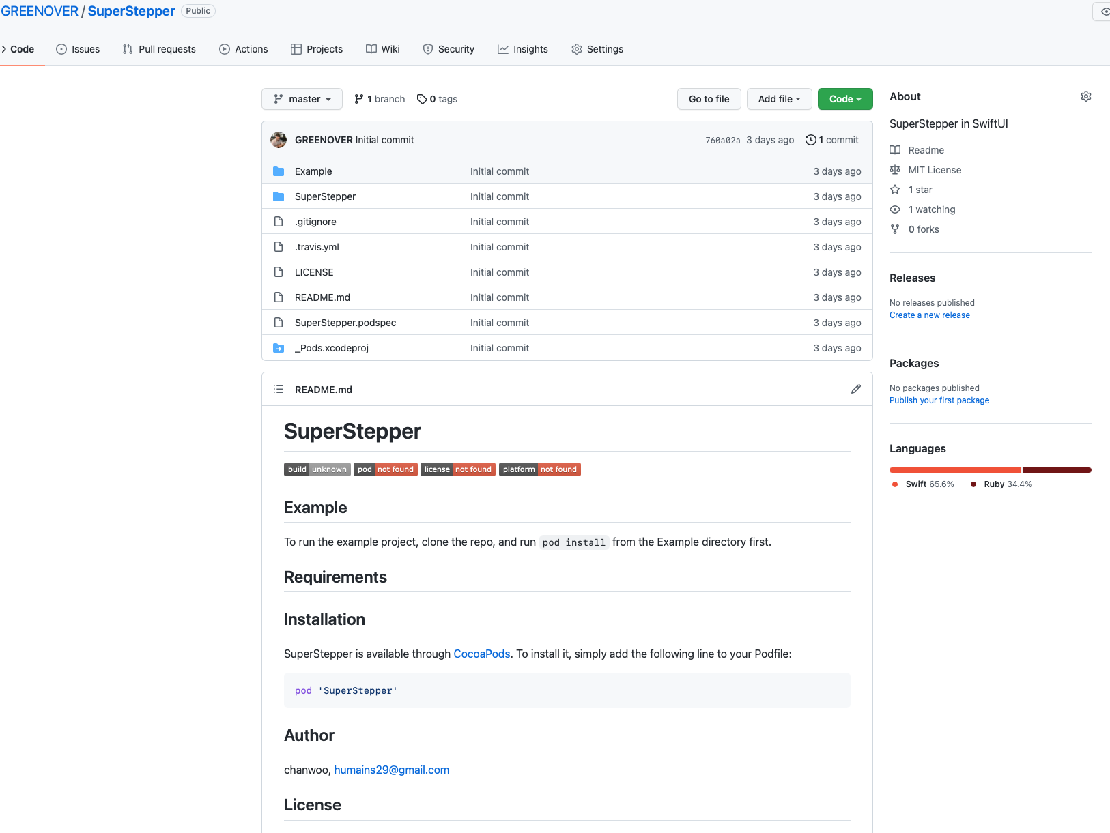Viewport: 1110px width, 833px height.
Task: Click Create a new release link
Action: tap(930, 315)
